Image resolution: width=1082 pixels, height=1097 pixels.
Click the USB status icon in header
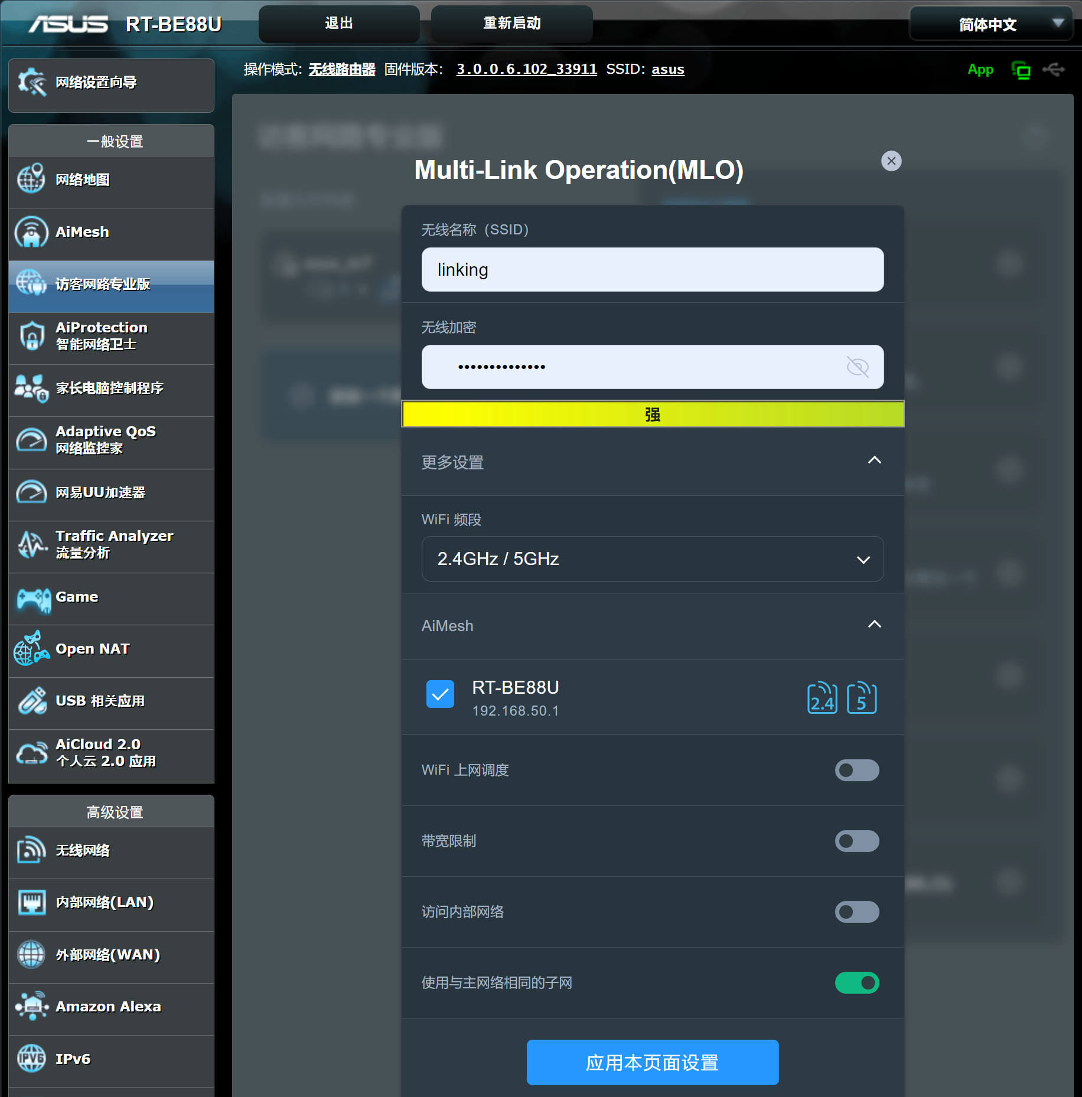[1054, 70]
